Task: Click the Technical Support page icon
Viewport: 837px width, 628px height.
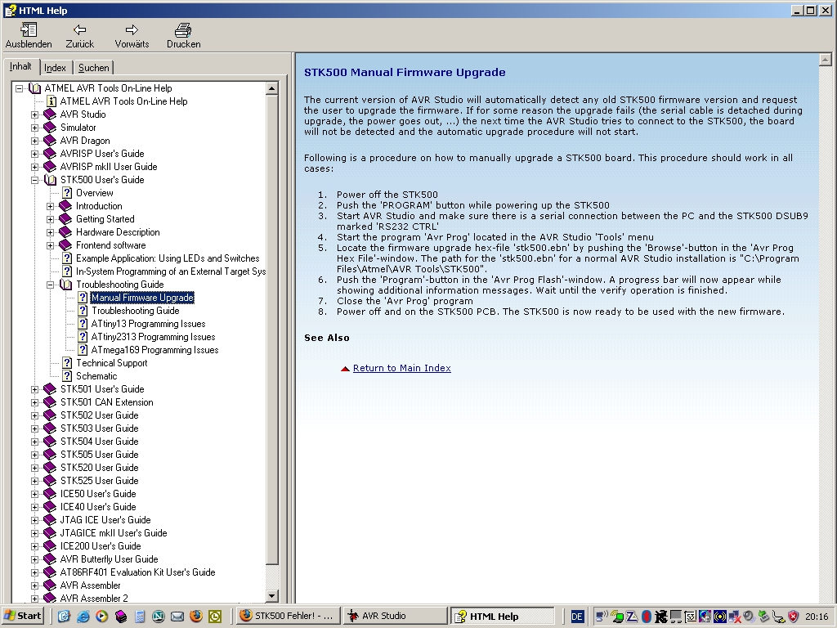Action: pos(67,363)
